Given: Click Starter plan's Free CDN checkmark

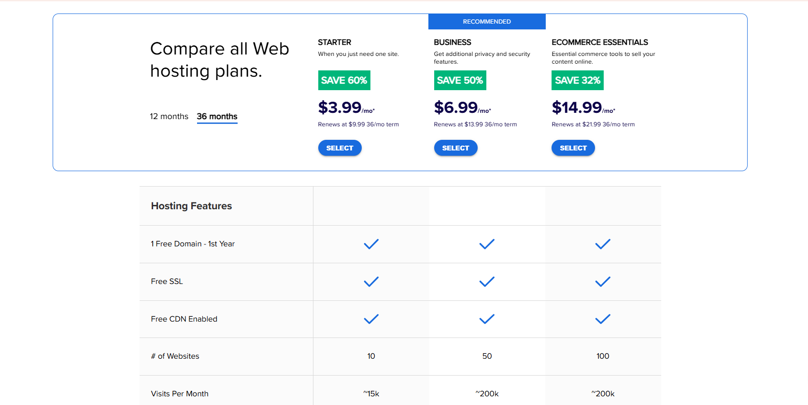Looking at the screenshot, I should tap(371, 319).
